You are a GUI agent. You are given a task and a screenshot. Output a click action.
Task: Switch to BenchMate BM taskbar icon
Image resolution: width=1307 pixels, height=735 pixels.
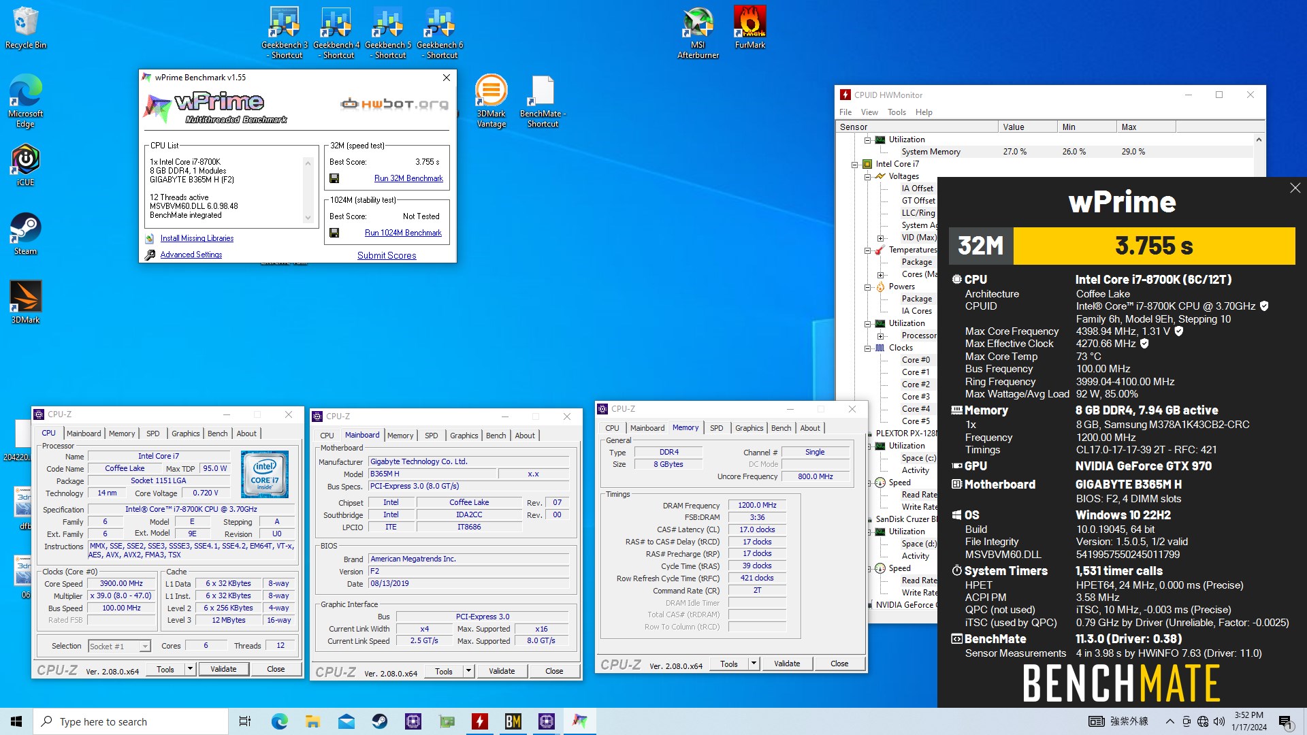click(513, 721)
